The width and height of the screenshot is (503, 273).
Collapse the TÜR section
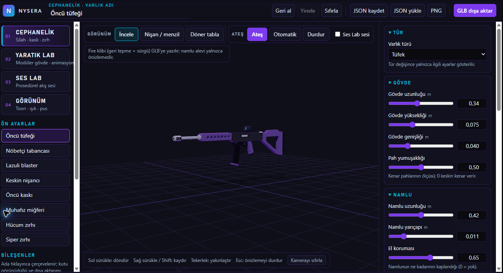pyautogui.click(x=396, y=33)
